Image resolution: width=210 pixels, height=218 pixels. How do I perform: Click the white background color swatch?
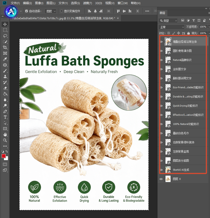(7, 159)
